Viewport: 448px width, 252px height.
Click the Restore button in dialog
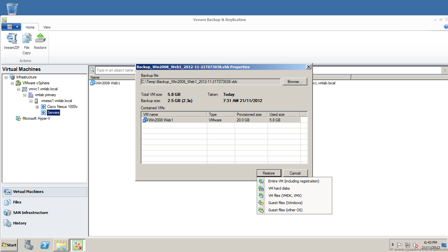[269, 173]
